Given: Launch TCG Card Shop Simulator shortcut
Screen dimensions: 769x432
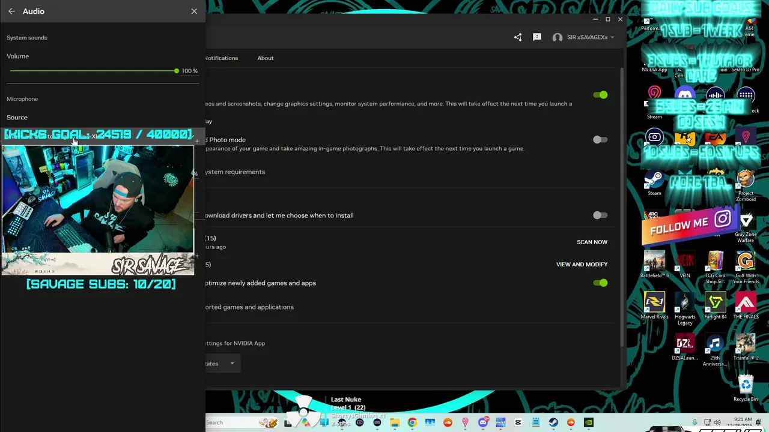Looking at the screenshot, I should pos(715,268).
